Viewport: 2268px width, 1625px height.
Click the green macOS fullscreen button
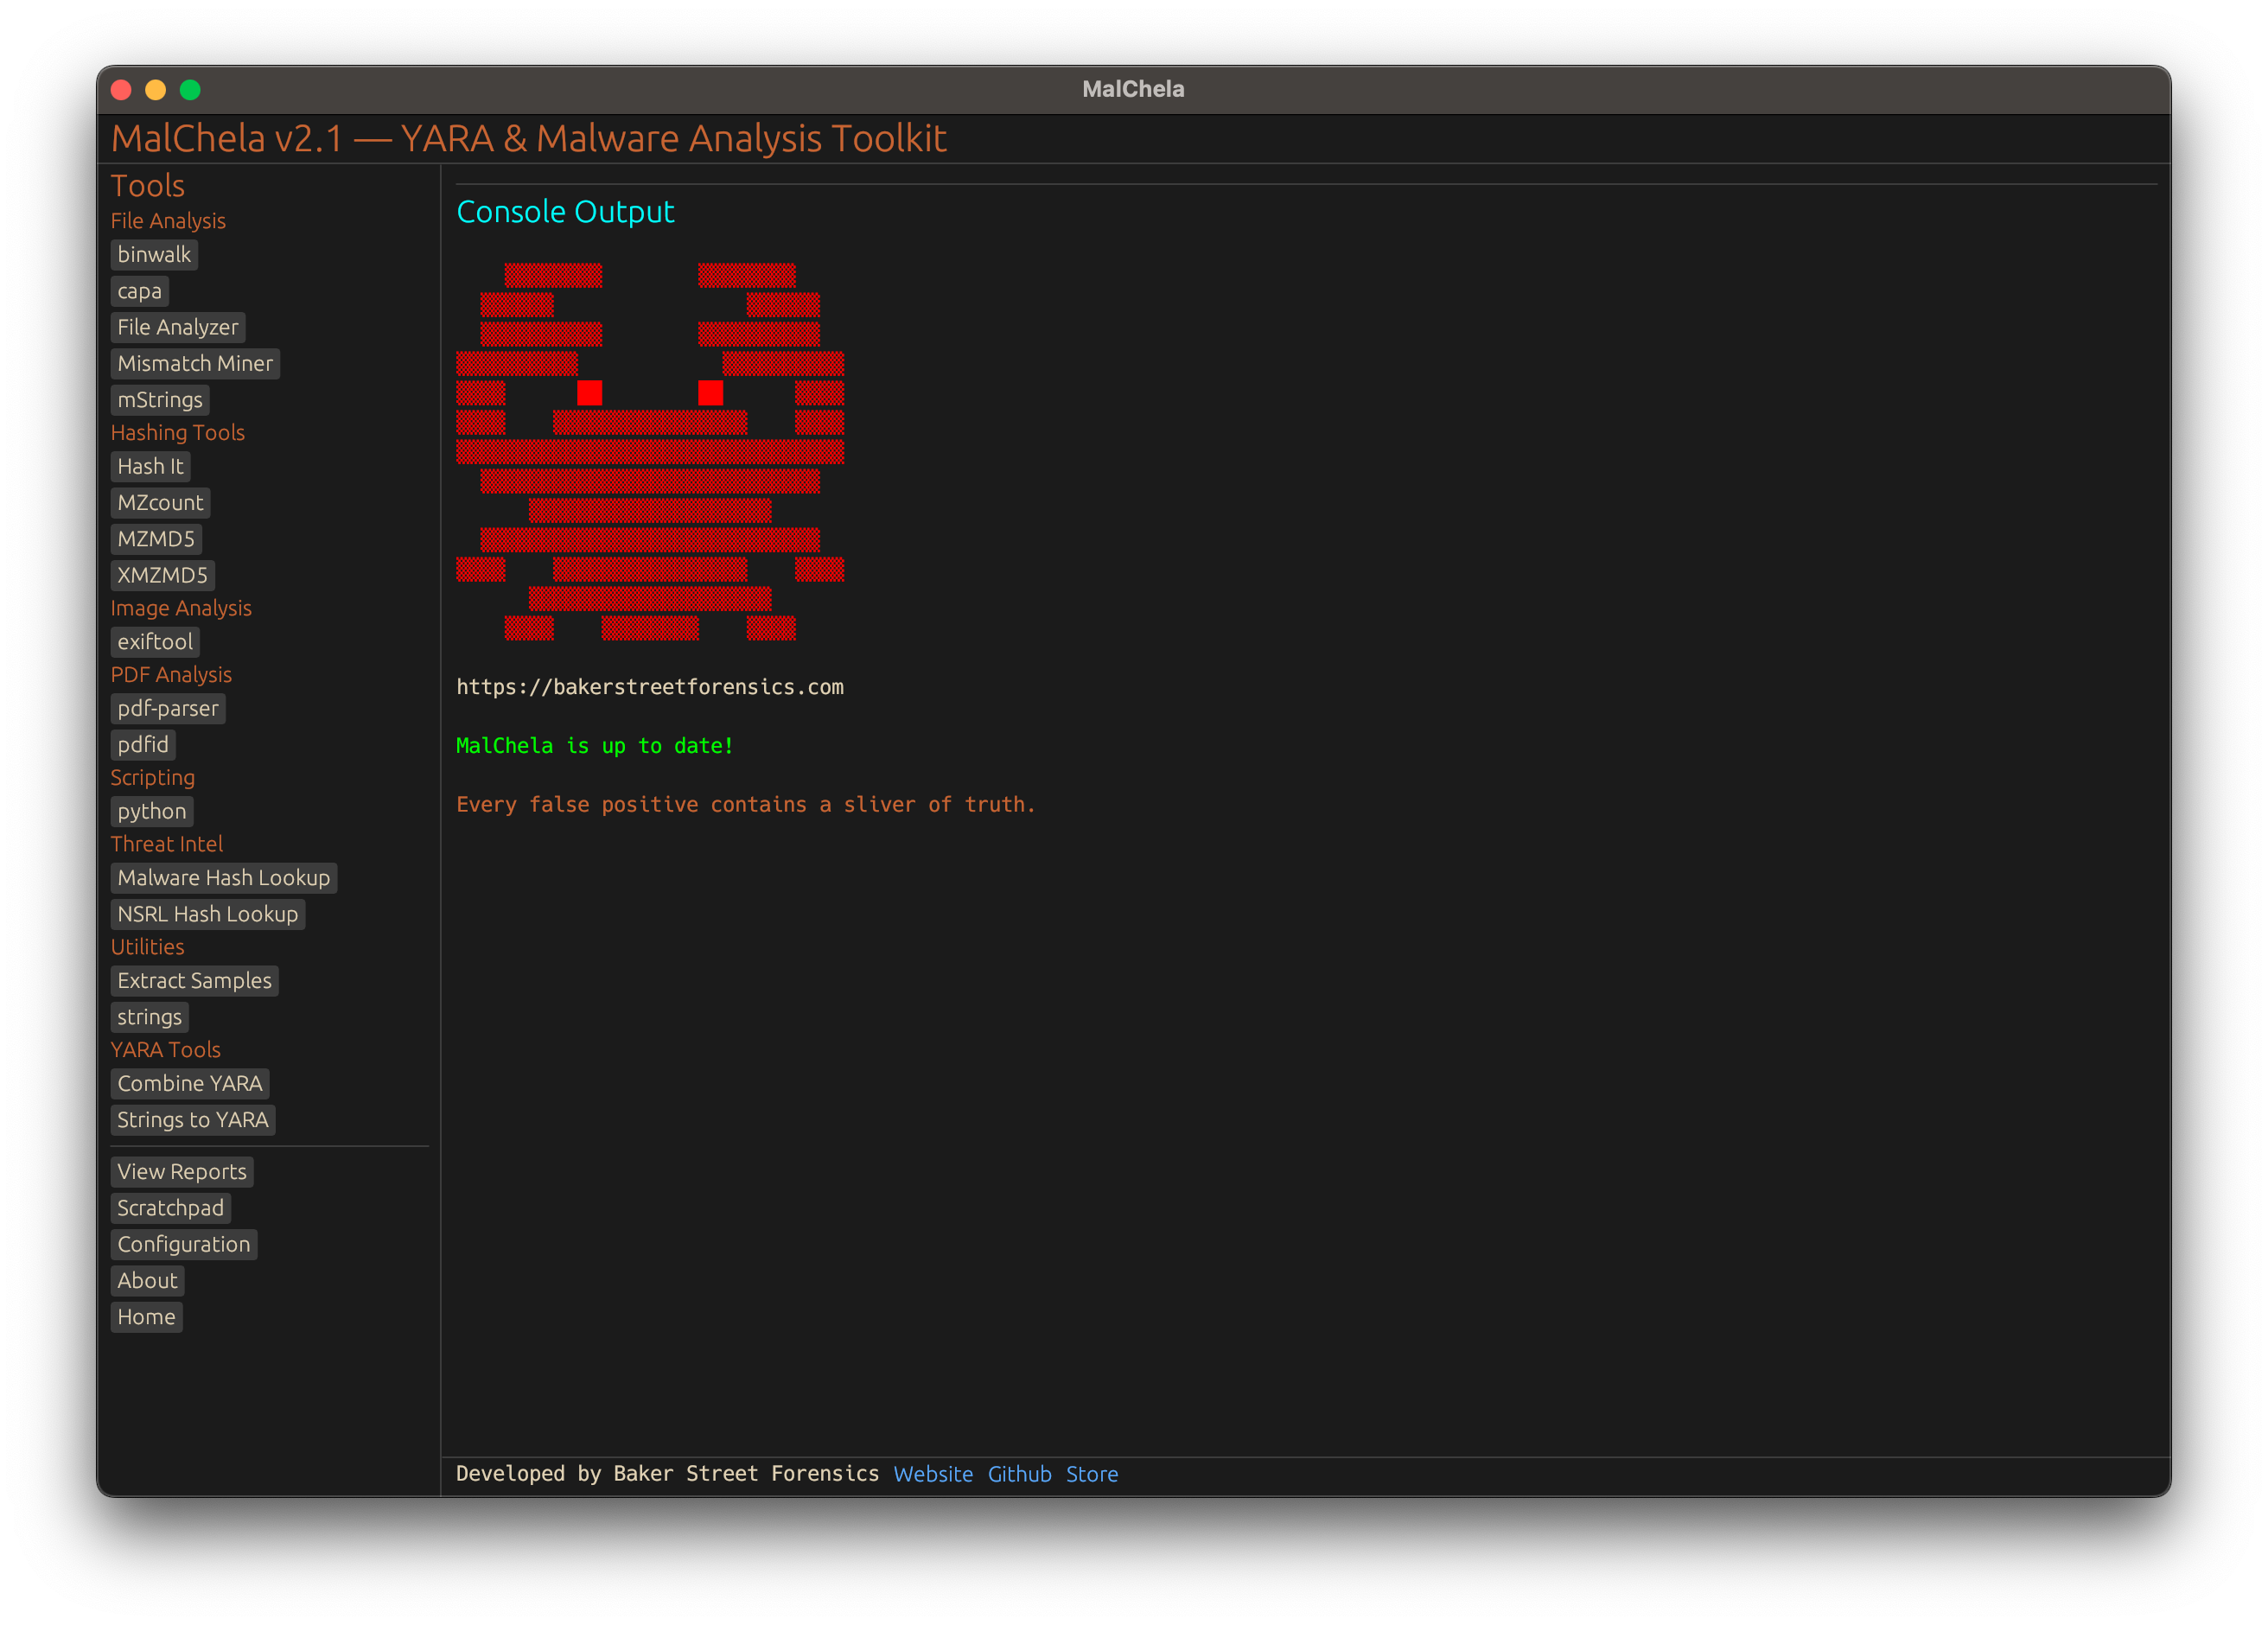click(x=190, y=90)
